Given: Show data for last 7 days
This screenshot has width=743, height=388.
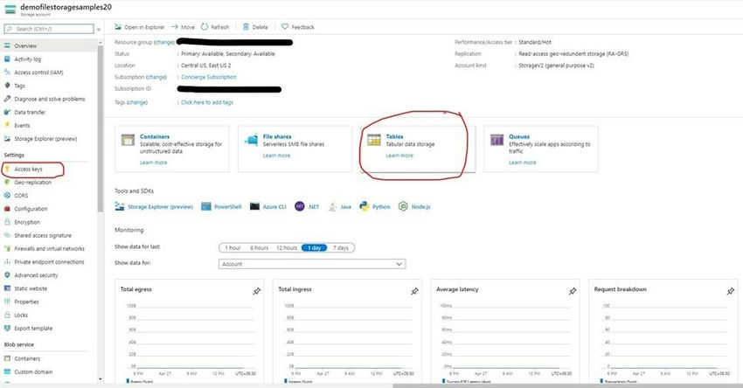Looking at the screenshot, I should [341, 248].
